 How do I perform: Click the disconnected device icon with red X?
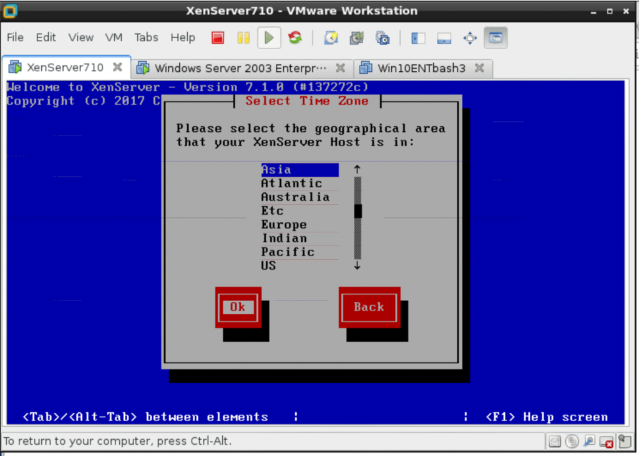(607, 442)
